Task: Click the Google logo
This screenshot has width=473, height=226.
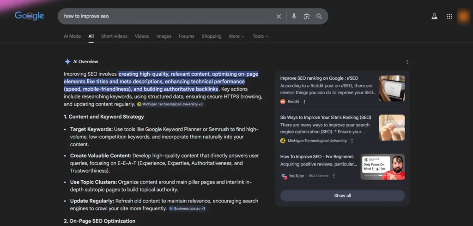Action: (29, 16)
